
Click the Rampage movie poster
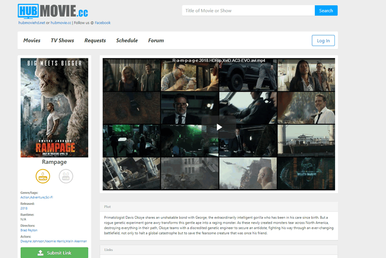(x=54, y=108)
